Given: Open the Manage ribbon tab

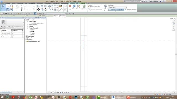Looking at the screenshot, I should pyautogui.click(x=32, y=4).
